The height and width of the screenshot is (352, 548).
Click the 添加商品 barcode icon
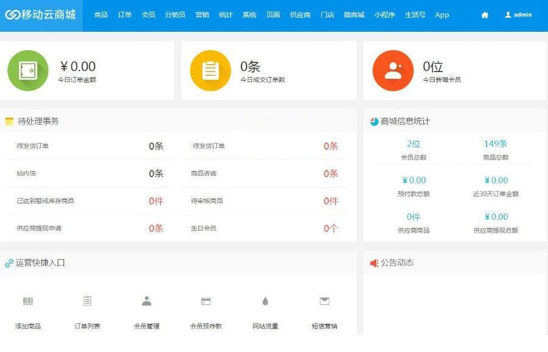pyautogui.click(x=28, y=301)
